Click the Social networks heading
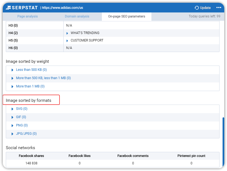Screen dimensions: 227x171 tap(20, 148)
